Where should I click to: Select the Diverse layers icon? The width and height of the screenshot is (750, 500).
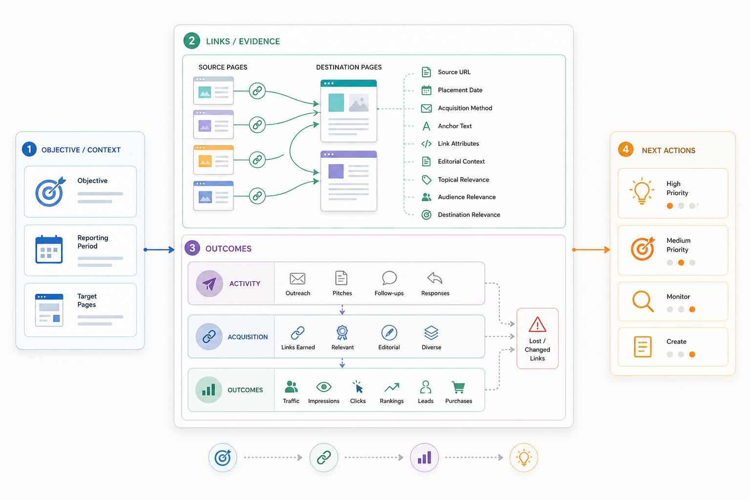(x=431, y=333)
